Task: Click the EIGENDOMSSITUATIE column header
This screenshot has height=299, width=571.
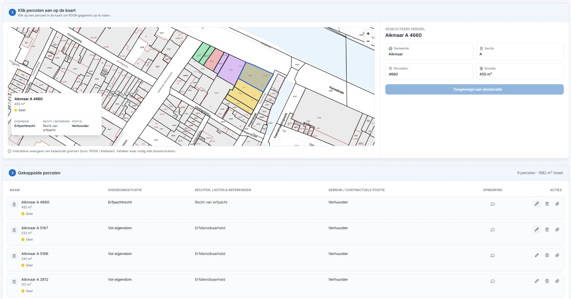Action: (x=125, y=190)
